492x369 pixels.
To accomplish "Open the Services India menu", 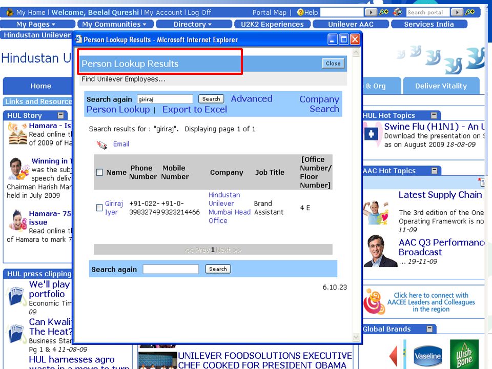I will [429, 24].
